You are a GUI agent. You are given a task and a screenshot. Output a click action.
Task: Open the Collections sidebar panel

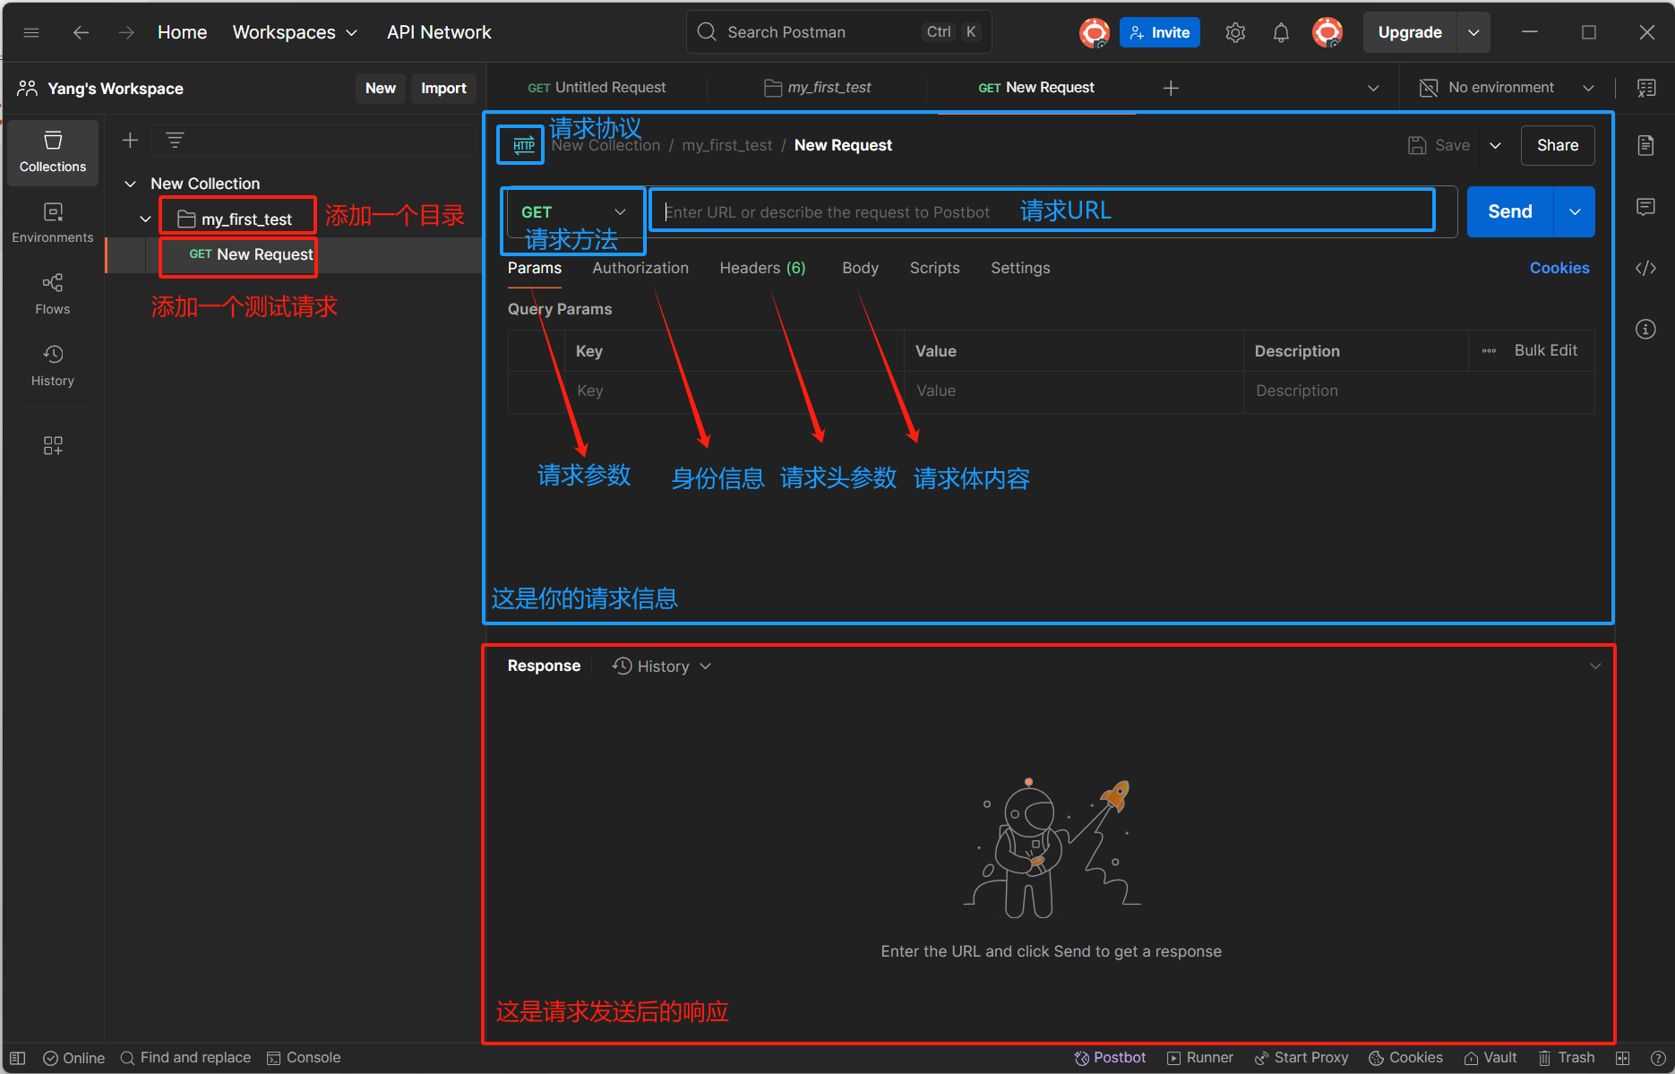point(53,152)
